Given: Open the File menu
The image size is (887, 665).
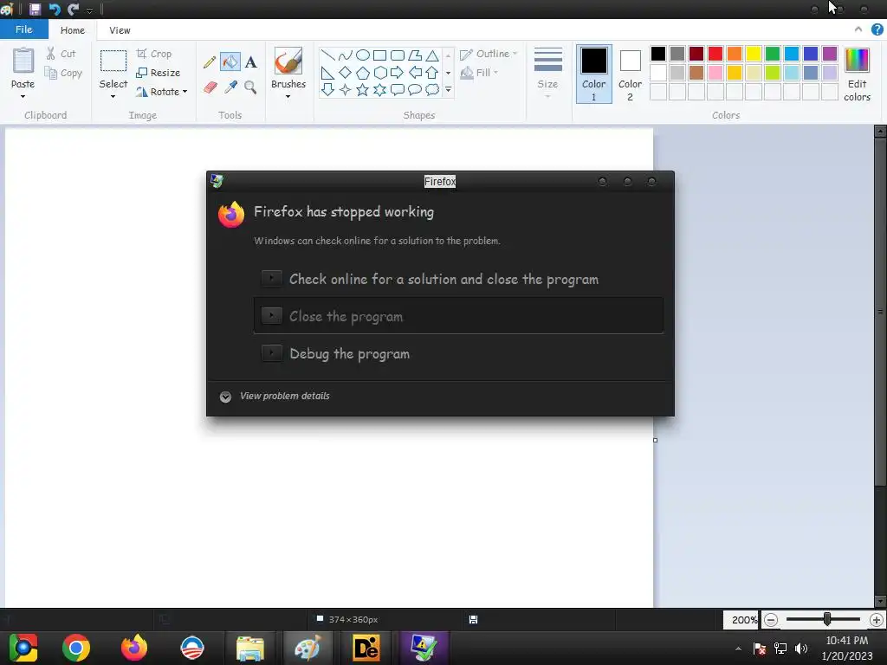Looking at the screenshot, I should (23, 29).
